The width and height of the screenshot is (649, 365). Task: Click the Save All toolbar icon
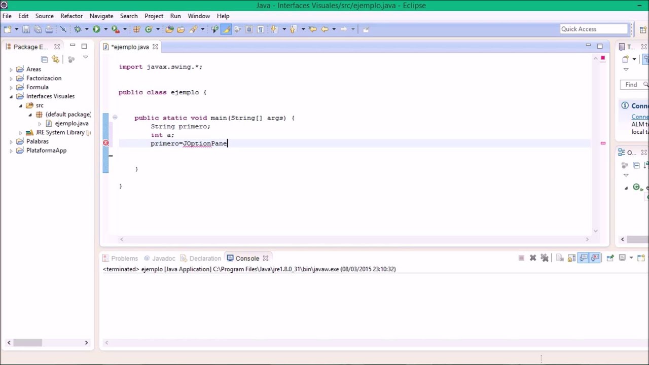point(38,29)
